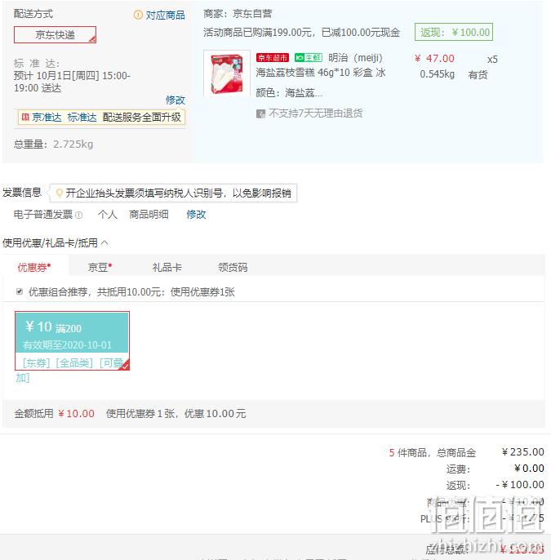Click the 京东超市 red badge

click(x=273, y=57)
